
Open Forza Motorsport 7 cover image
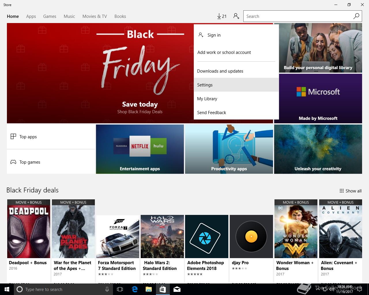pyautogui.click(x=118, y=237)
